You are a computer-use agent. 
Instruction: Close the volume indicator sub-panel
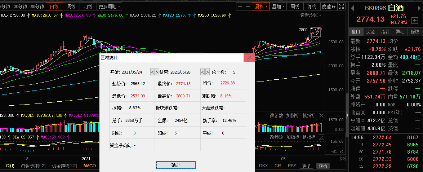(x=321, y=116)
